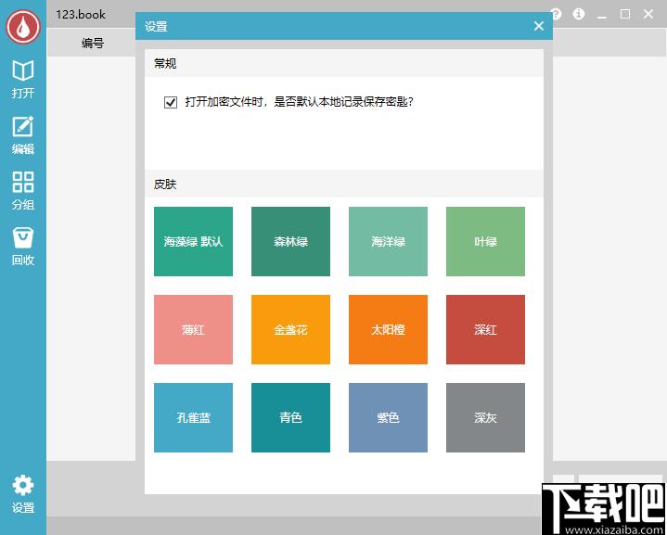Choose the 深灰 skin swatch
This screenshot has height=535, width=667.
[485, 417]
